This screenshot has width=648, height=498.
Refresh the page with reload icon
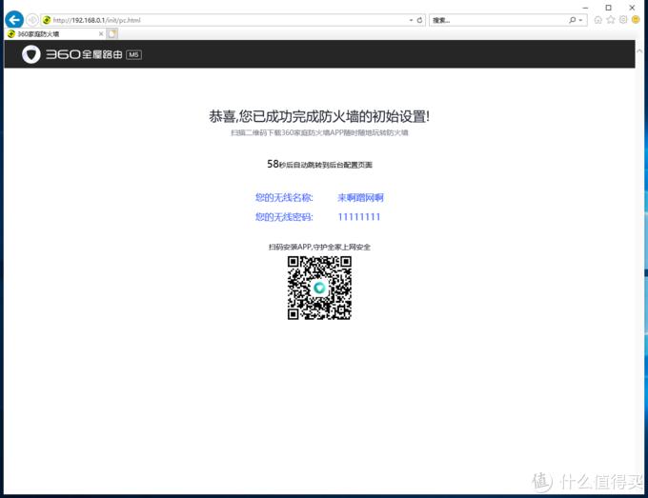click(419, 20)
